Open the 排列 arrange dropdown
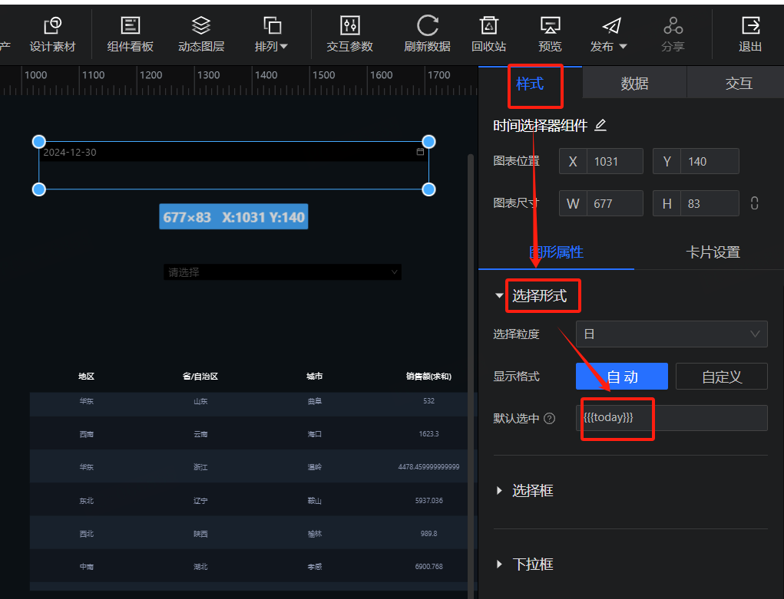This screenshot has width=784, height=599. click(x=271, y=35)
